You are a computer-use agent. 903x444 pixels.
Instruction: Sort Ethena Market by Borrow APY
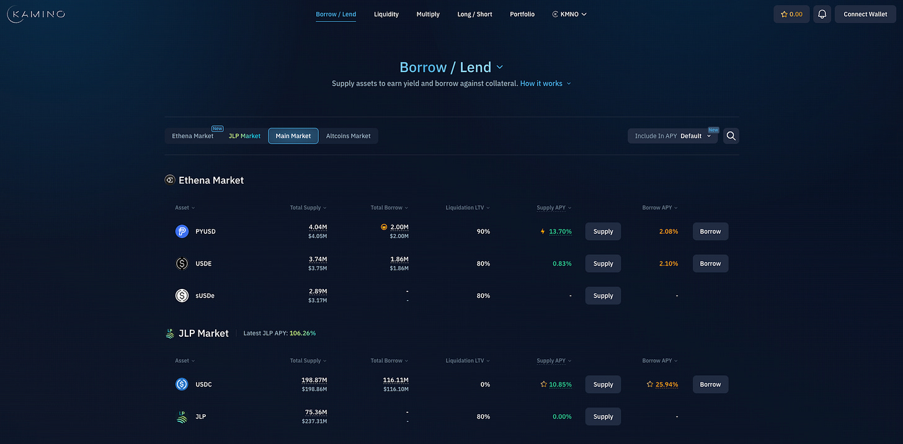tap(661, 208)
